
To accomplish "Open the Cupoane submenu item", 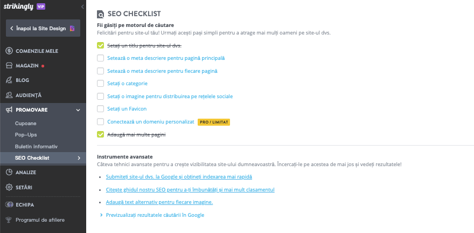I will pos(26,124).
